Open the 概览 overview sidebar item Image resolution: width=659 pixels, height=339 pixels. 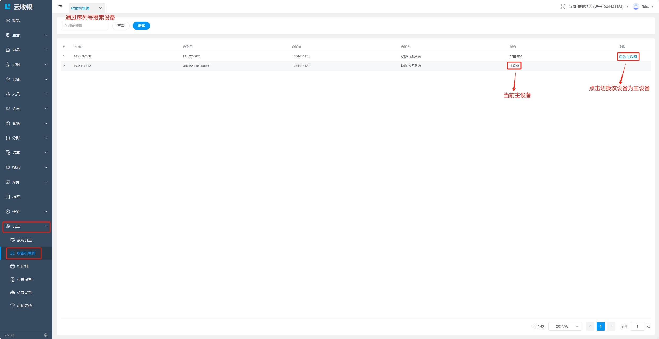[x=16, y=20]
